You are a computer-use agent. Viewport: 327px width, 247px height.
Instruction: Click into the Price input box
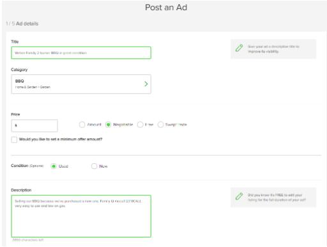pyautogui.click(x=34, y=125)
